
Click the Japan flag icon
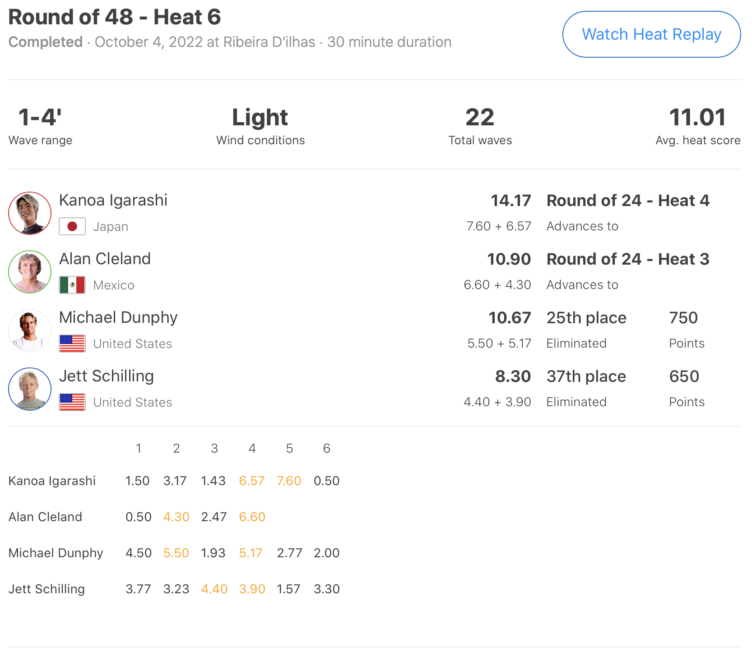pyautogui.click(x=72, y=226)
